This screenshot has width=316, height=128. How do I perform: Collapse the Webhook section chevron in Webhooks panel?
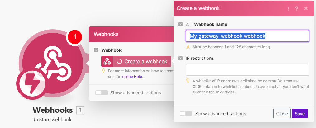click(x=96, y=50)
